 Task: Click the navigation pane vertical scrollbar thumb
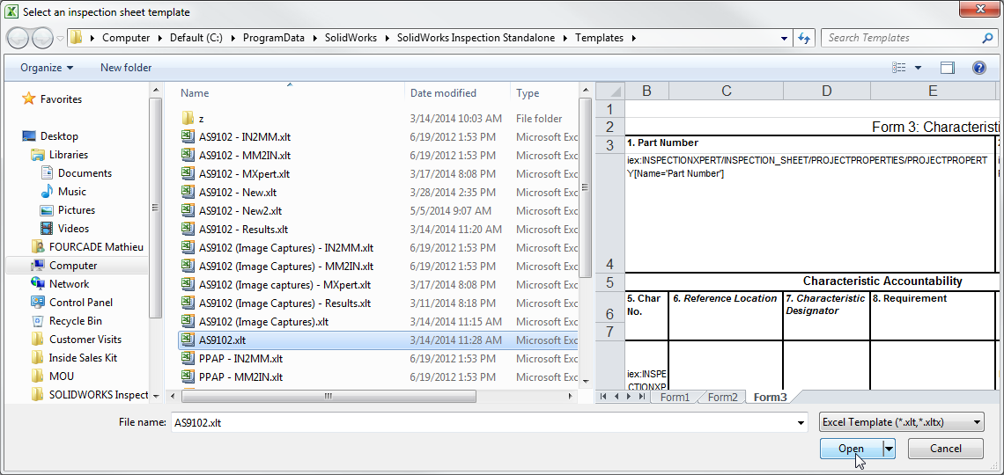[x=155, y=207]
